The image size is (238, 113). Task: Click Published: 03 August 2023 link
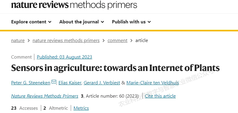click(x=65, y=57)
